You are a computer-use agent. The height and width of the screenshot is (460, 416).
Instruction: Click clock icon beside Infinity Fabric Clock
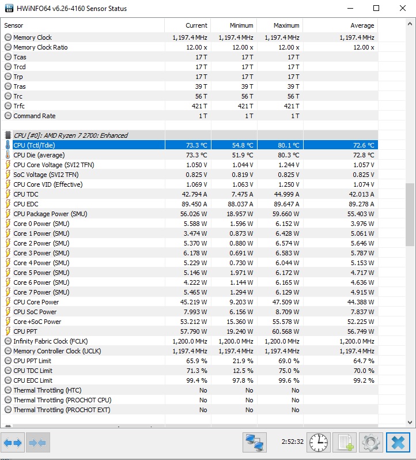8,341
